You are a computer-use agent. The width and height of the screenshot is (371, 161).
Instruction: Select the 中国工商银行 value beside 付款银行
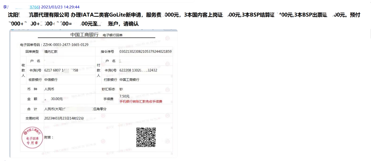pos(129,80)
